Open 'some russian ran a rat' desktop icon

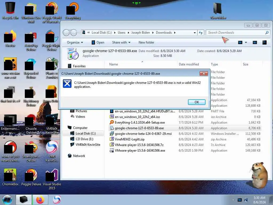click(10, 68)
